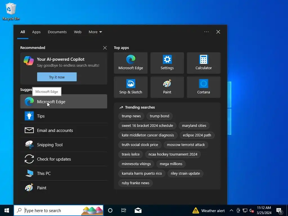The image size is (288, 216).
Task: Show hidden tray icons chevron
Action: tap(231, 210)
